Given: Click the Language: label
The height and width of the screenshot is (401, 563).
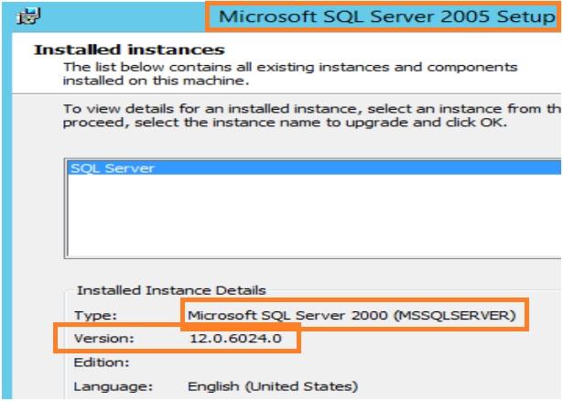Looking at the screenshot, I should (x=108, y=385).
